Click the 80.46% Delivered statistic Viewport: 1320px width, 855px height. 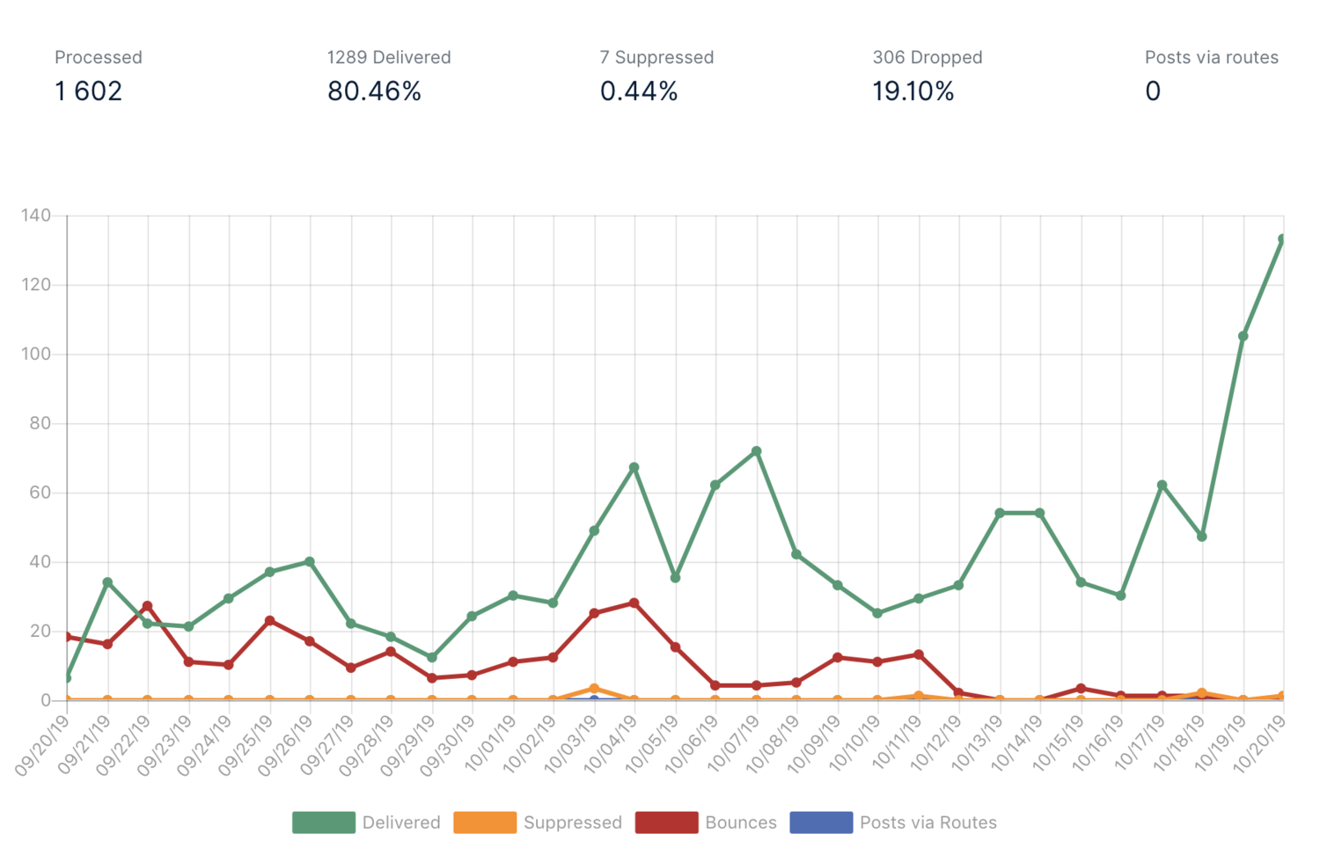point(374,91)
